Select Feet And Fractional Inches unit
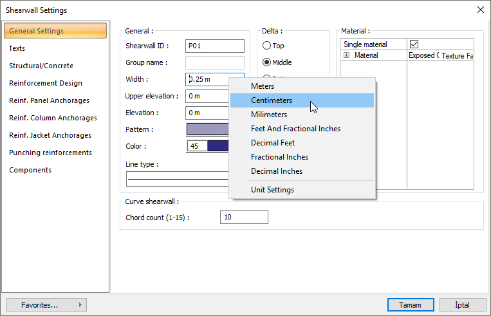The width and height of the screenshot is (491, 316). (x=295, y=129)
